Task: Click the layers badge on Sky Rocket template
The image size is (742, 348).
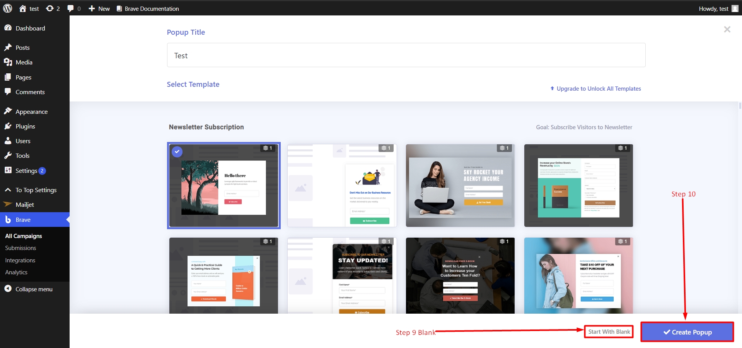Action: [x=504, y=148]
